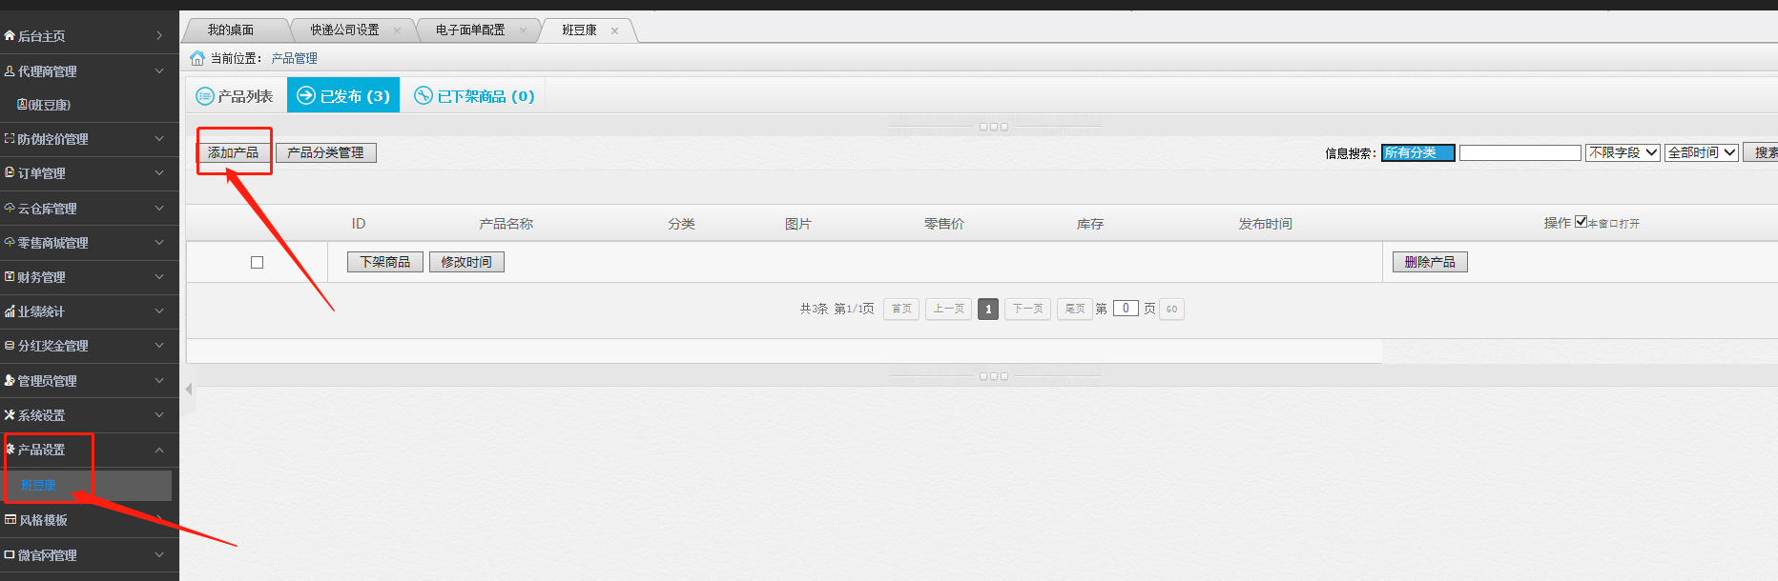This screenshot has height=581, width=1778.
Task: Click the 分类 column header
Action: coord(682,224)
